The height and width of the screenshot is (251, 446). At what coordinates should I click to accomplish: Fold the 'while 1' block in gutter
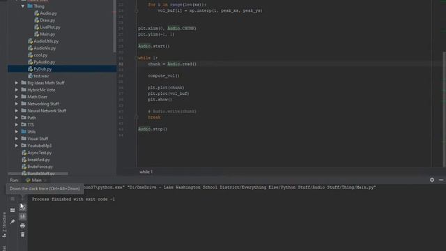click(137, 58)
